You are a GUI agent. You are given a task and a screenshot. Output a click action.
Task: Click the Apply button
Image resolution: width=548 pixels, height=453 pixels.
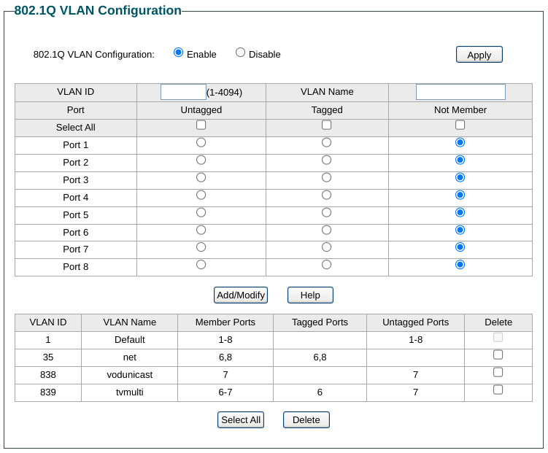(479, 55)
